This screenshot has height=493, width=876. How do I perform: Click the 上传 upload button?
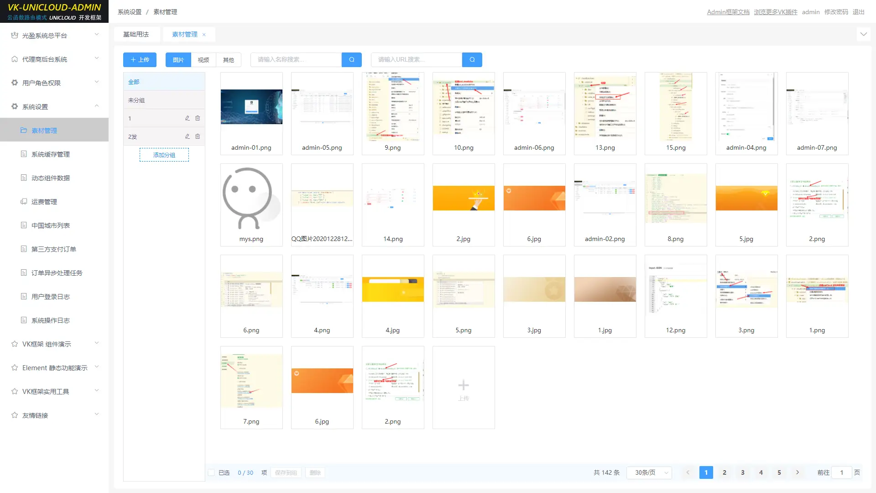[x=140, y=60]
